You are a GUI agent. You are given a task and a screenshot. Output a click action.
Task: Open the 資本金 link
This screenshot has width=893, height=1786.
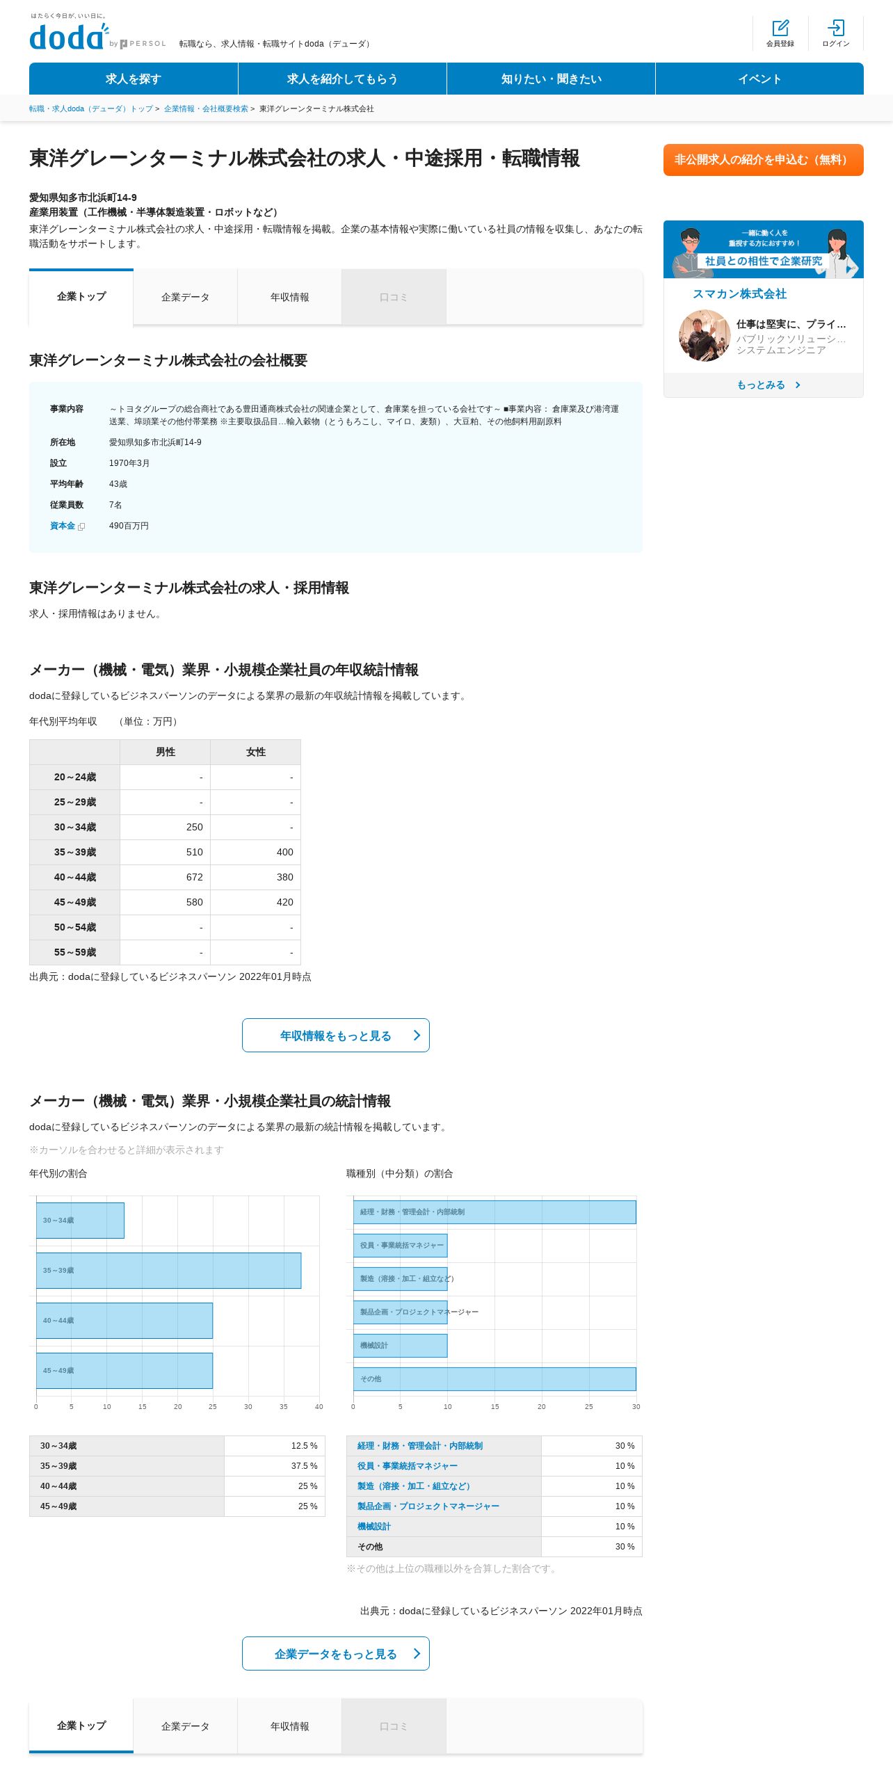tap(63, 526)
